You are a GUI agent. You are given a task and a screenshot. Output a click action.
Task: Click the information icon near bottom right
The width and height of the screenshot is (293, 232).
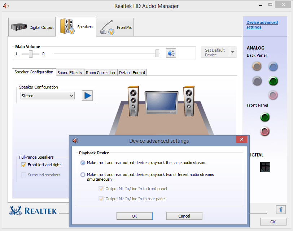(x=281, y=210)
